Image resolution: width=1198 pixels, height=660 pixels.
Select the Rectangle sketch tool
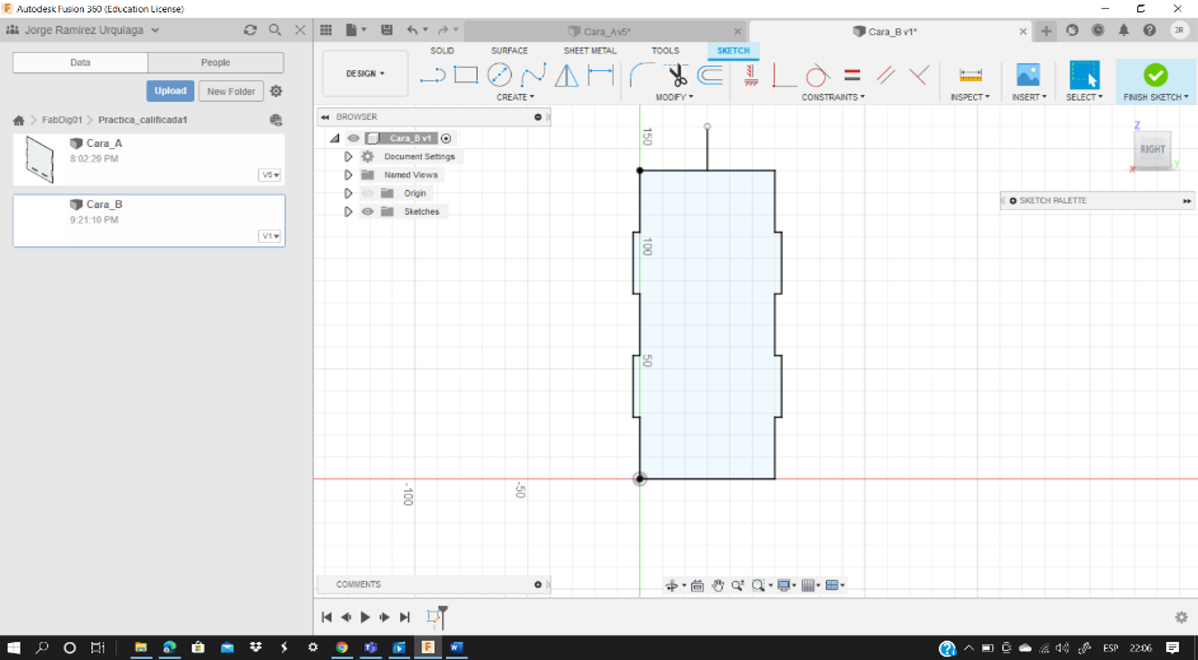coord(466,76)
